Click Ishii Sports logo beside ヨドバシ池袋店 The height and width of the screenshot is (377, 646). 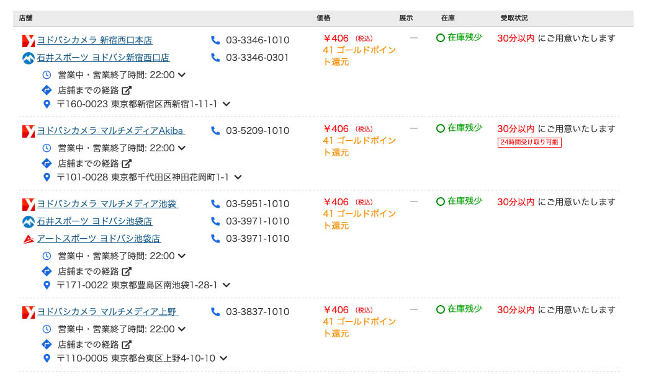pos(29,222)
